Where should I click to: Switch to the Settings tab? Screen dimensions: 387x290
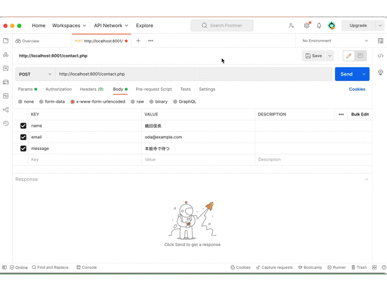click(207, 89)
